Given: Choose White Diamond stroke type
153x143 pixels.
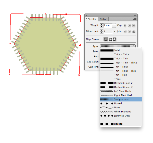Looking at the screenshot, I should [x=121, y=112].
